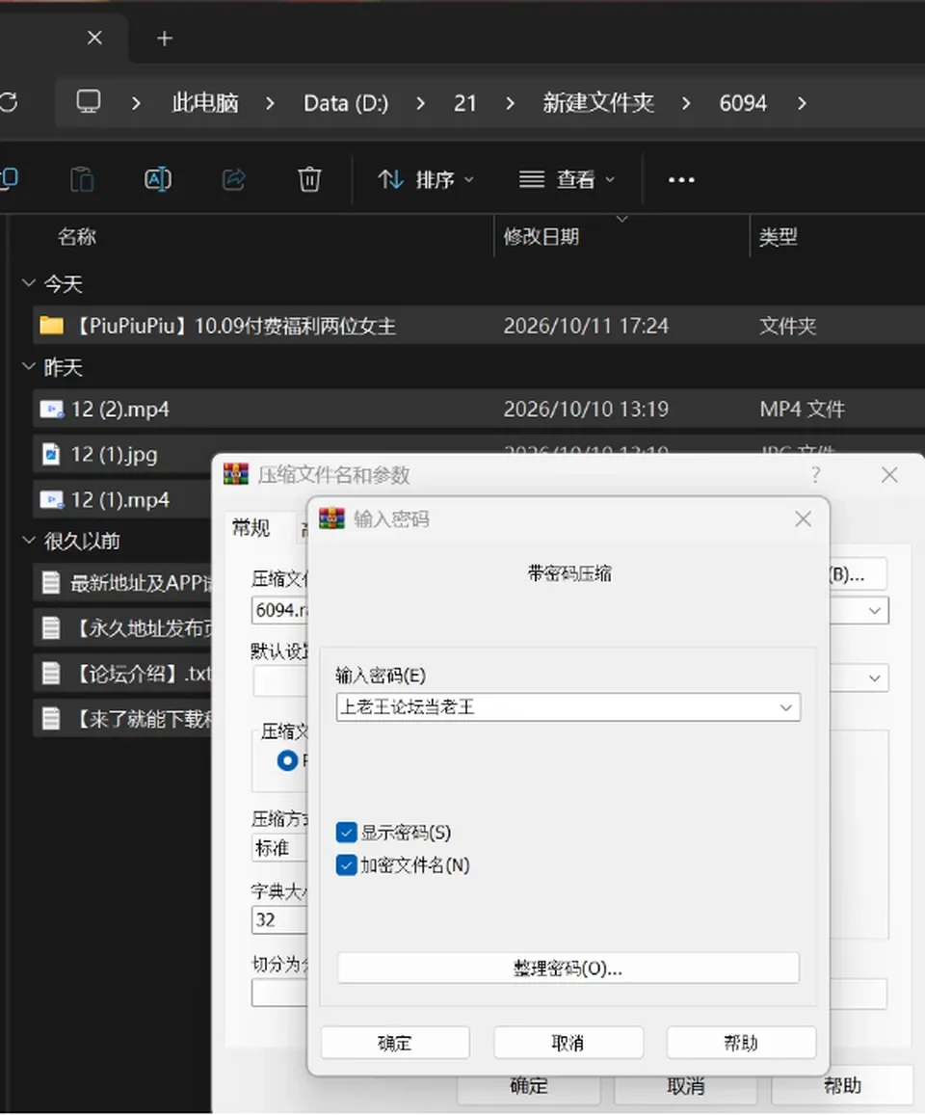Click the share icon in Explorer toolbar
The height and width of the screenshot is (1115, 925).
(234, 179)
